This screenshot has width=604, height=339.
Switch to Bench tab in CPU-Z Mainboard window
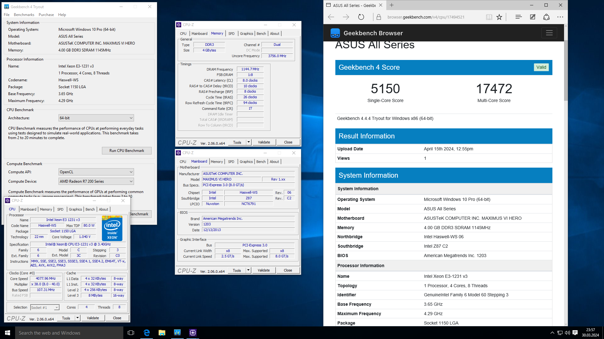pos(261,162)
